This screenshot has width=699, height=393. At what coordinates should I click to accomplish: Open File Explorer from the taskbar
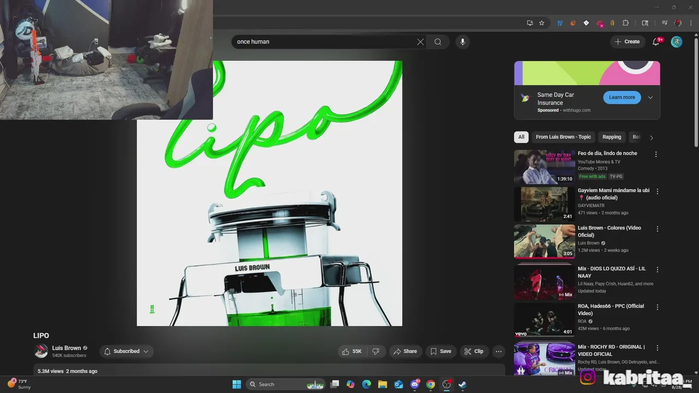coord(382,384)
